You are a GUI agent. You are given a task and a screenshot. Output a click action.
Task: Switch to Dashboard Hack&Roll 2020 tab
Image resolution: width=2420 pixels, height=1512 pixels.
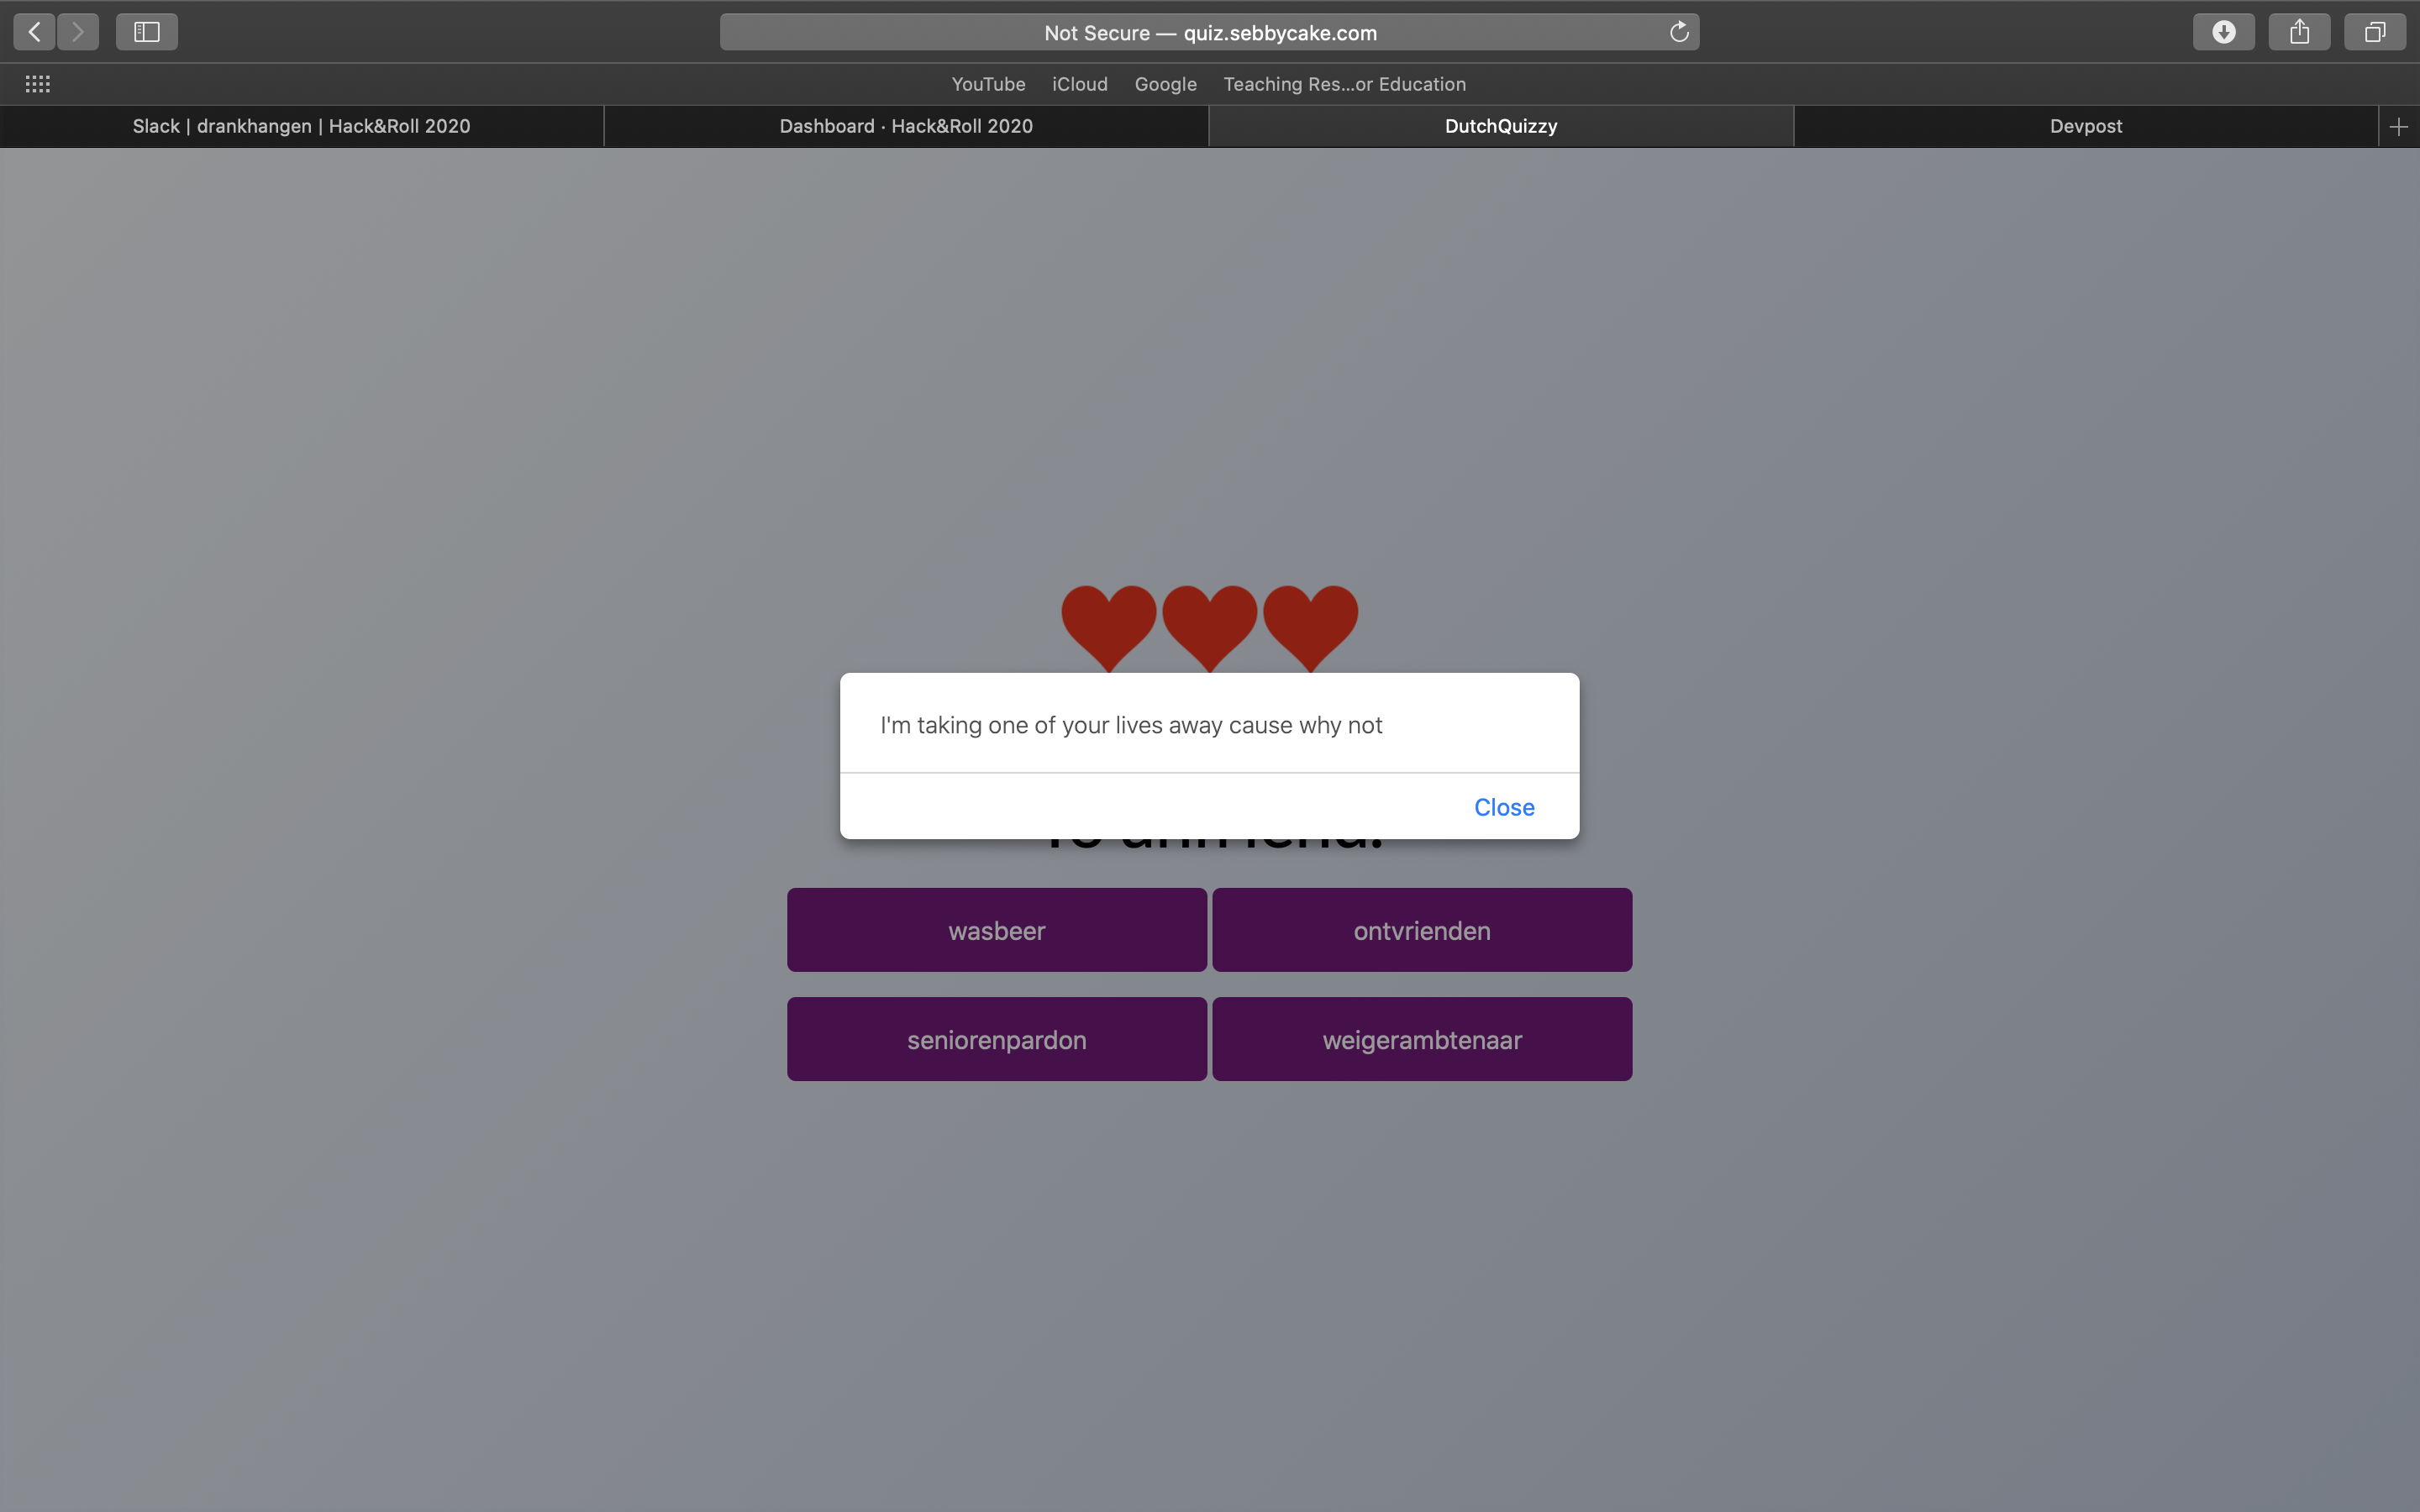(x=905, y=127)
